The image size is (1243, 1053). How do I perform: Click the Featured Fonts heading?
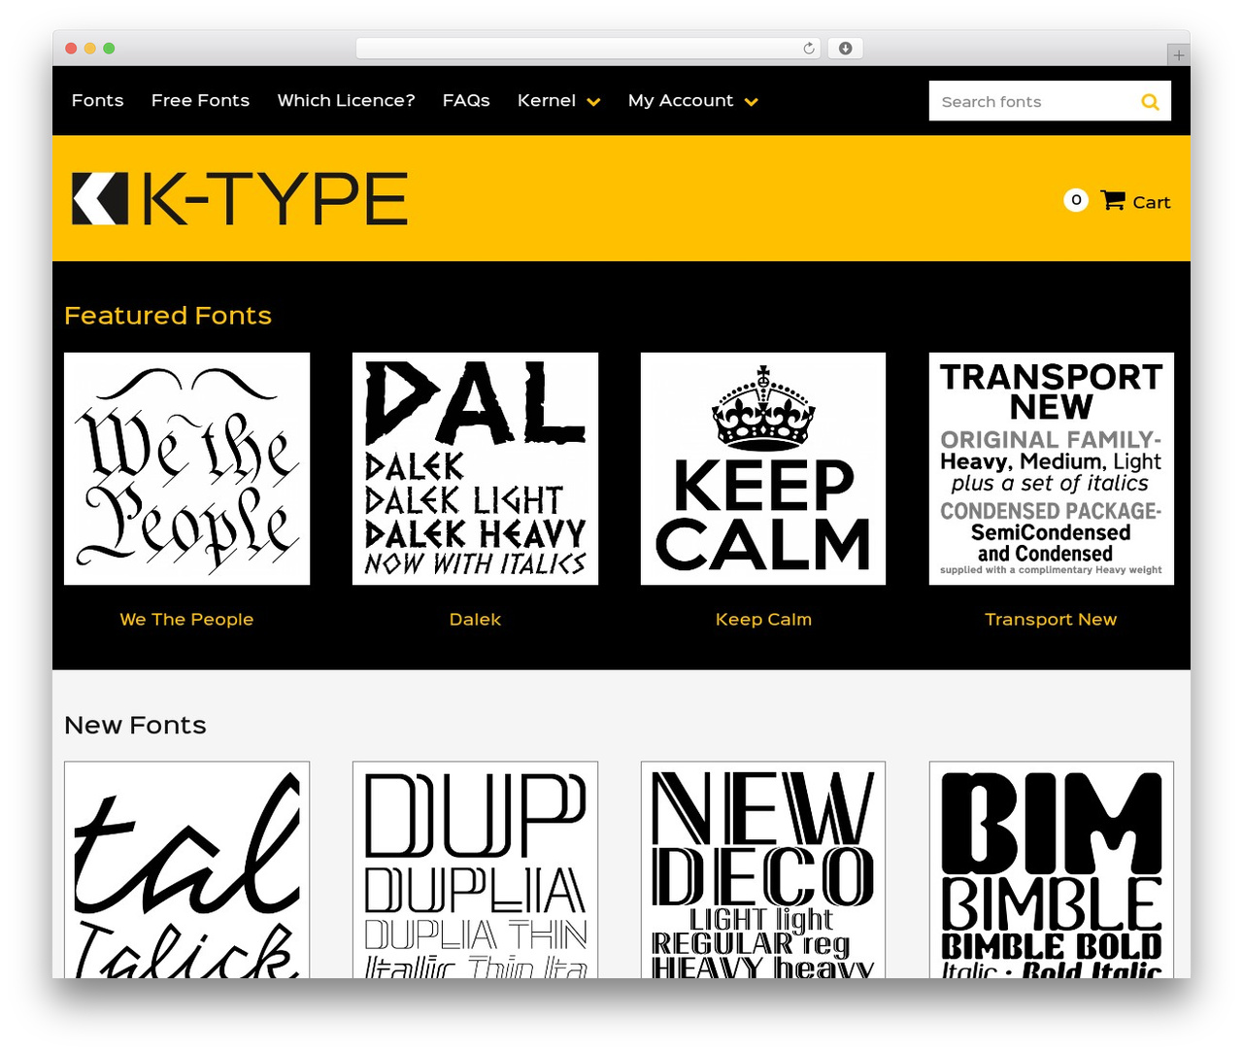[x=168, y=316]
